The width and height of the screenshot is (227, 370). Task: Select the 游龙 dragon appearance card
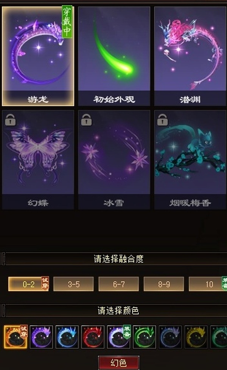click(x=38, y=56)
